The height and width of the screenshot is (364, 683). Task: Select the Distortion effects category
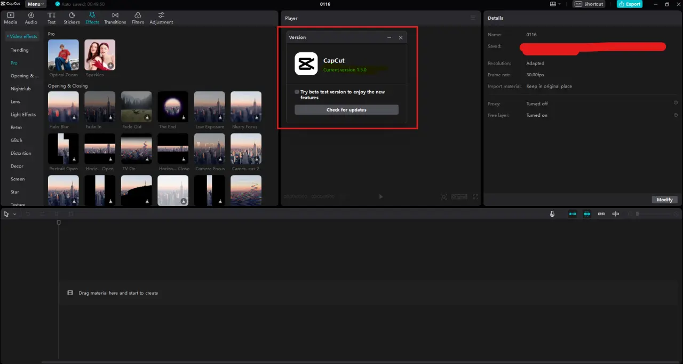coord(21,153)
